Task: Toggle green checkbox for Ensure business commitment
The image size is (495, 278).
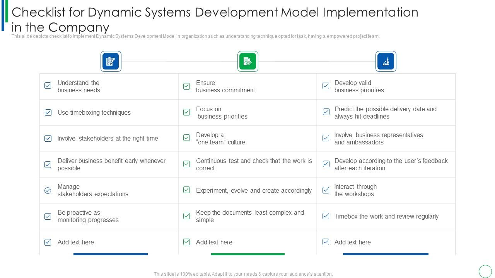Action: tap(187, 86)
